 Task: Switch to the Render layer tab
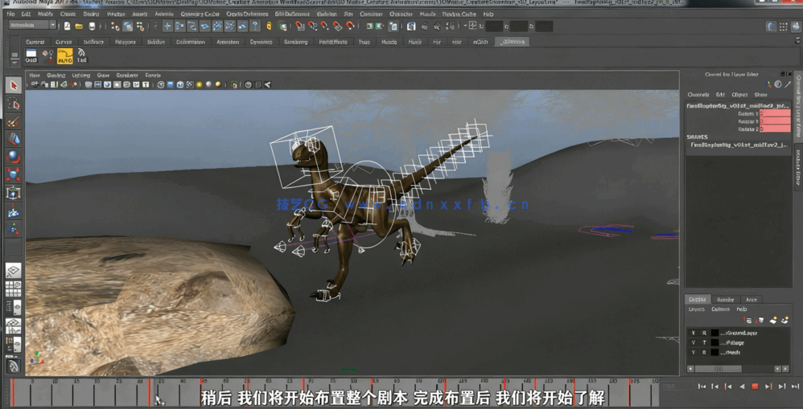pyautogui.click(x=725, y=300)
